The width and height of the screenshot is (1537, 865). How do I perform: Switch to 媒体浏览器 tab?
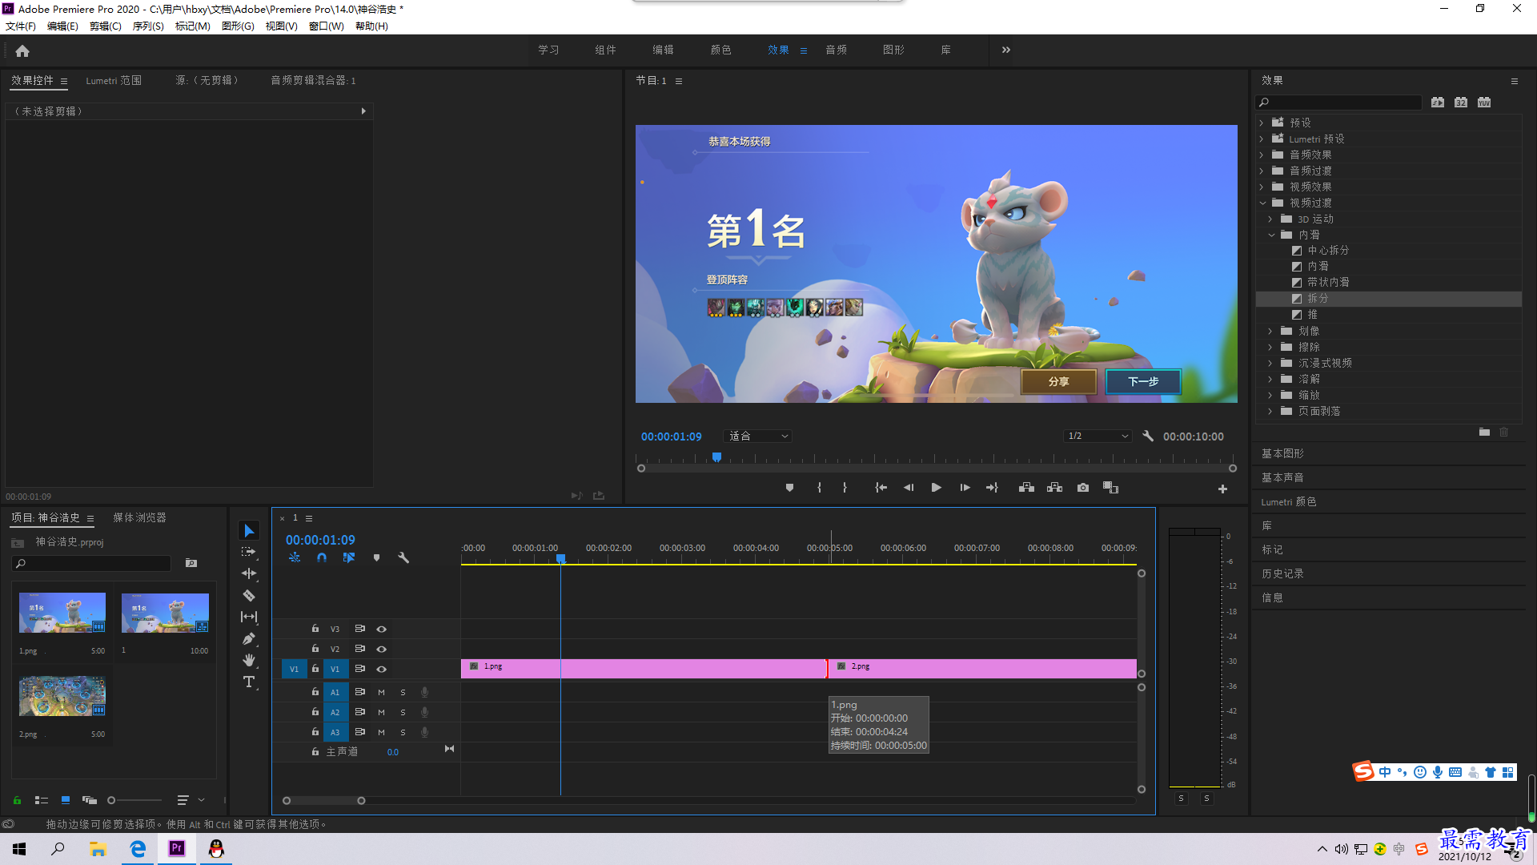pyautogui.click(x=139, y=517)
